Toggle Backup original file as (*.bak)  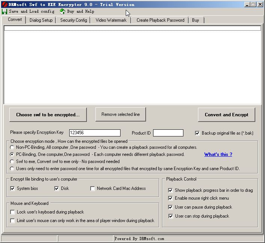(197, 133)
